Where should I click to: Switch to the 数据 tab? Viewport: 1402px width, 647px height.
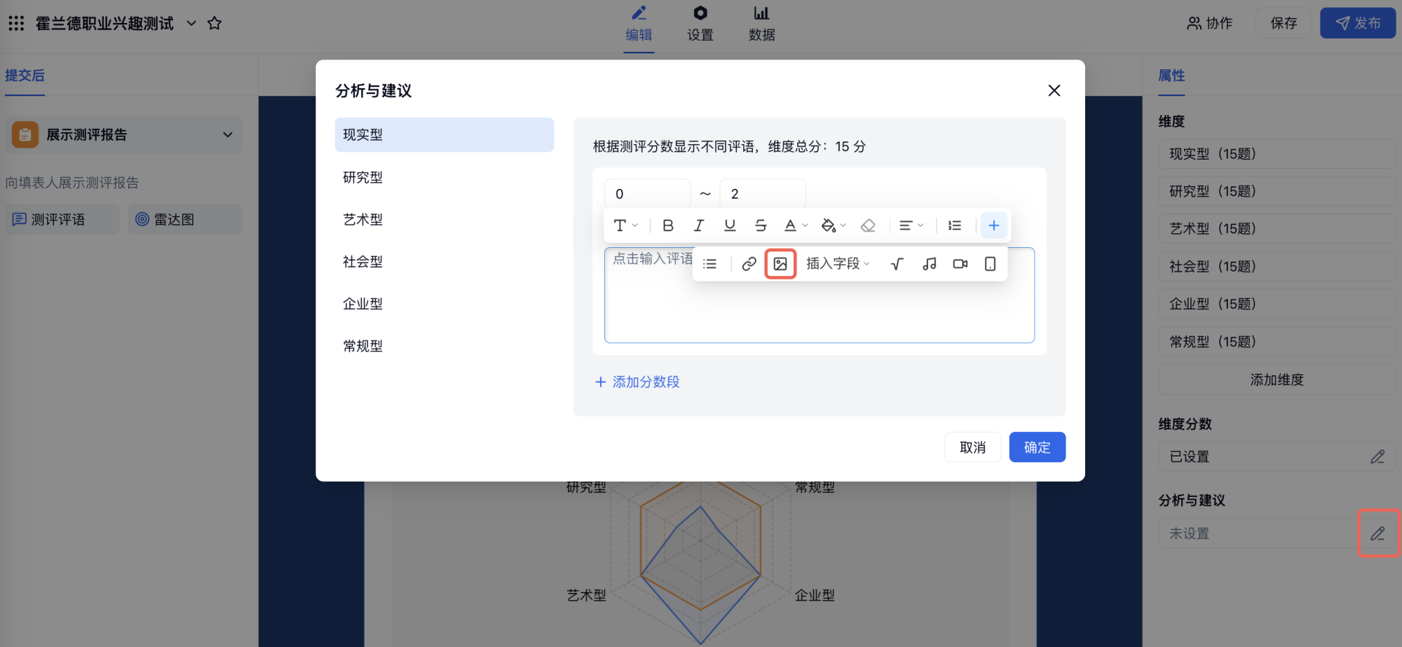click(761, 24)
